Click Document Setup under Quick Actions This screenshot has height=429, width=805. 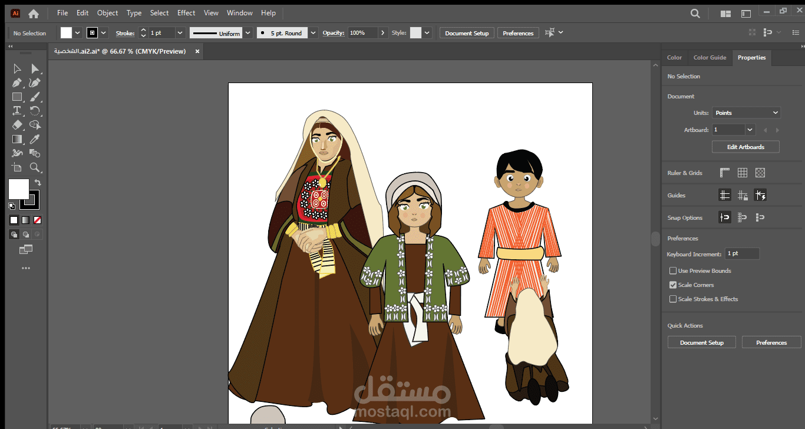tap(701, 342)
